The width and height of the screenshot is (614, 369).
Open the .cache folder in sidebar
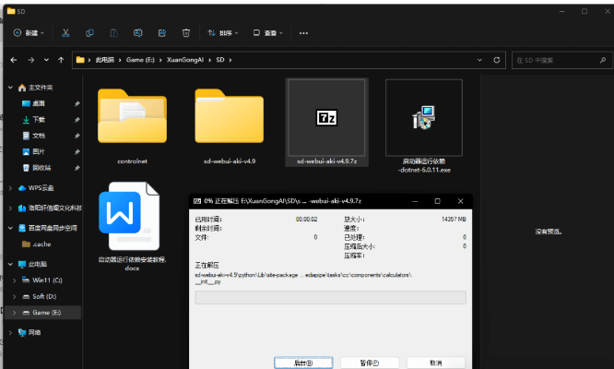click(x=43, y=244)
